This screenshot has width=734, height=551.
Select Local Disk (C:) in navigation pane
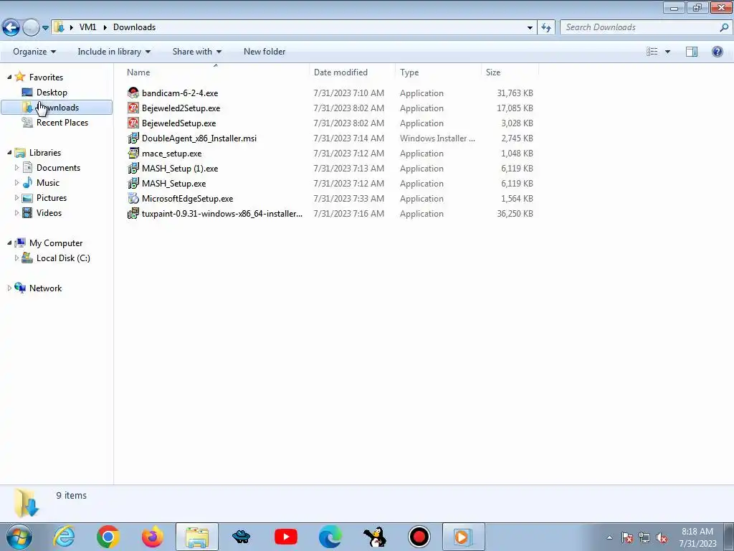63,258
